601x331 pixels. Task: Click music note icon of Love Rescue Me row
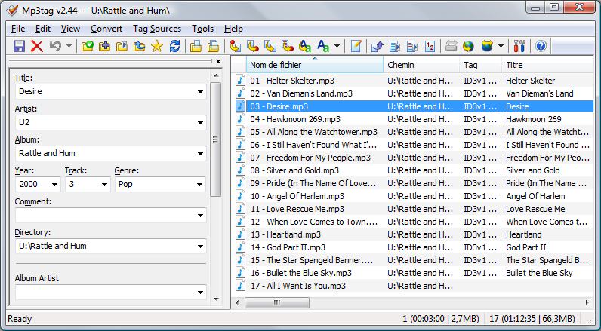pyautogui.click(x=240, y=209)
